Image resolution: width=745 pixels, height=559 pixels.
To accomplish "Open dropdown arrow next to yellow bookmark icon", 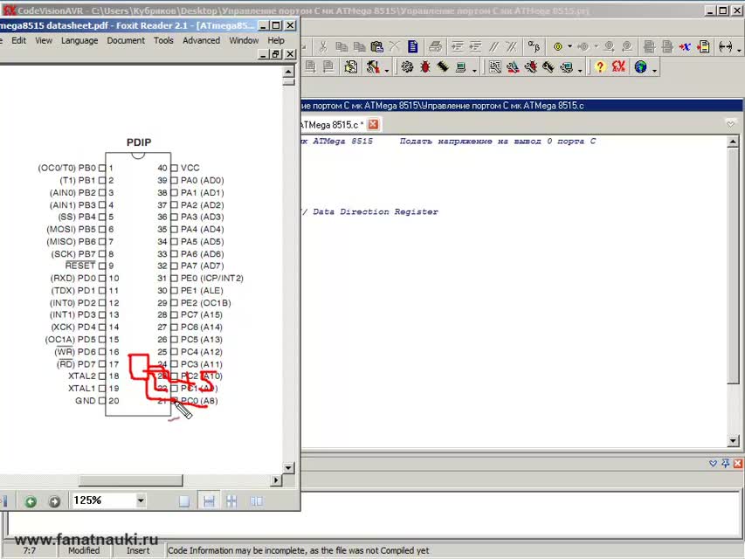I will [x=569, y=46].
